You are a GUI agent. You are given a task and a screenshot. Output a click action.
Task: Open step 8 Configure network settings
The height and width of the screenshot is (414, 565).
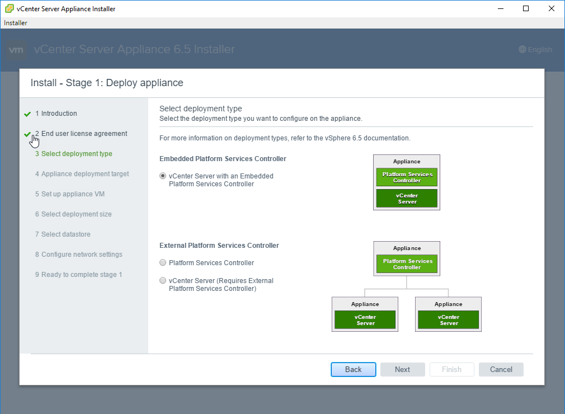tap(78, 255)
